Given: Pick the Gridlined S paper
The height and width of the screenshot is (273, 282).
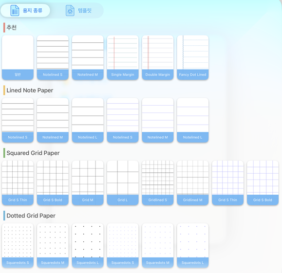Looking at the screenshot, I should click(x=157, y=183).
